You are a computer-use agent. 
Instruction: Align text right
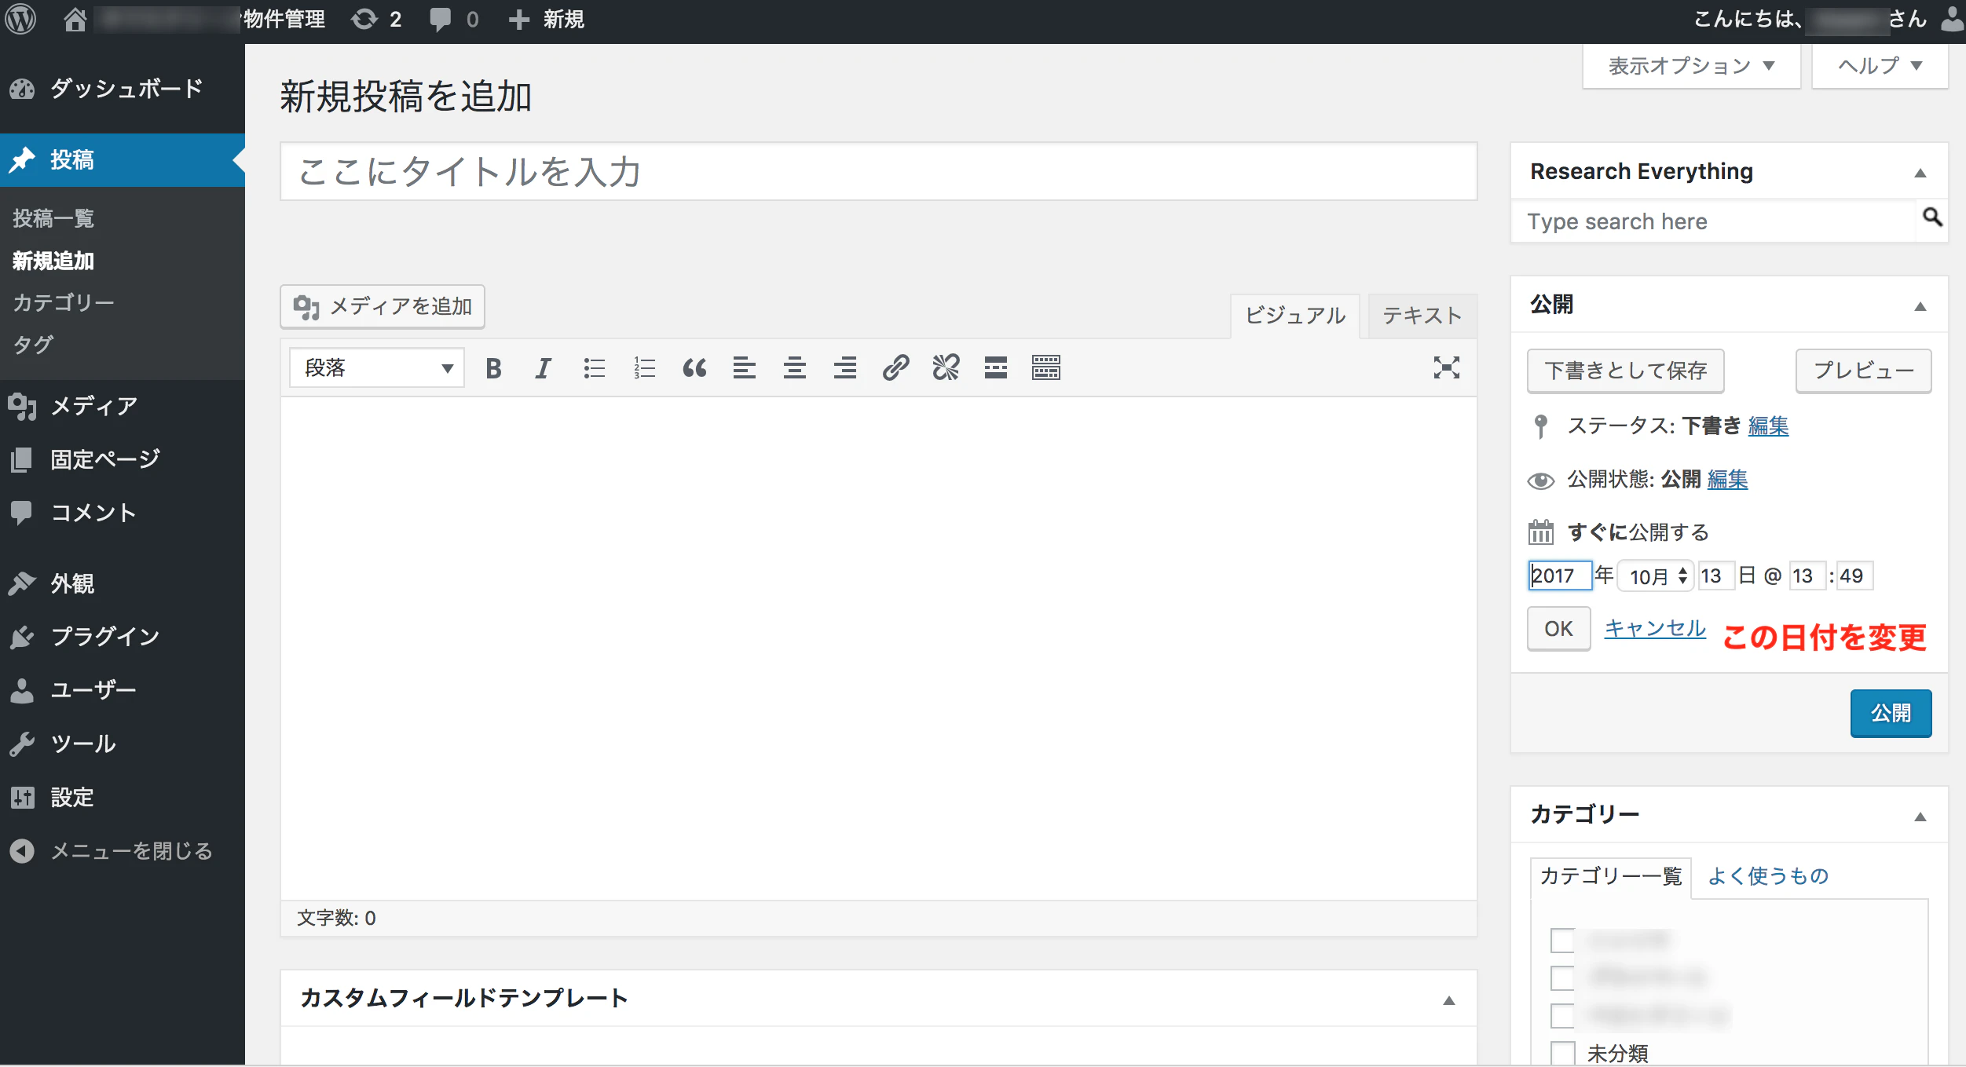tap(844, 367)
